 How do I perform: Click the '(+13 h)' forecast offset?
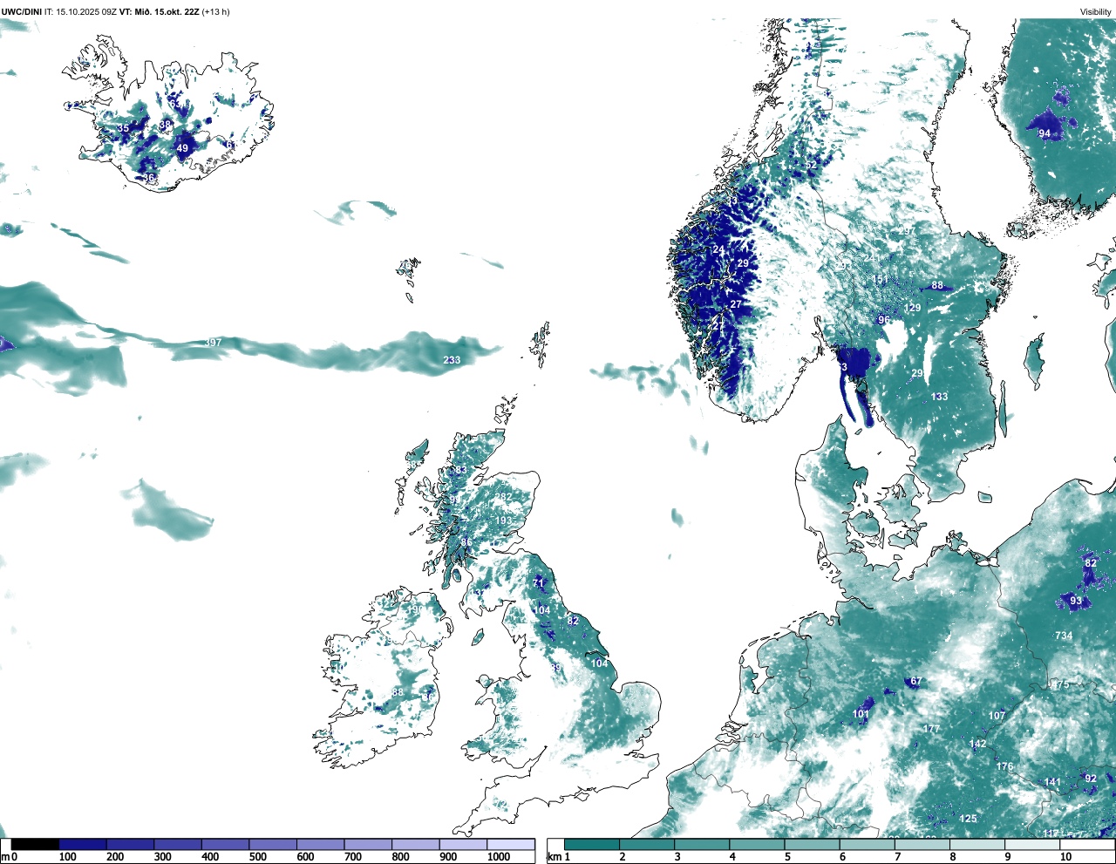(x=215, y=12)
